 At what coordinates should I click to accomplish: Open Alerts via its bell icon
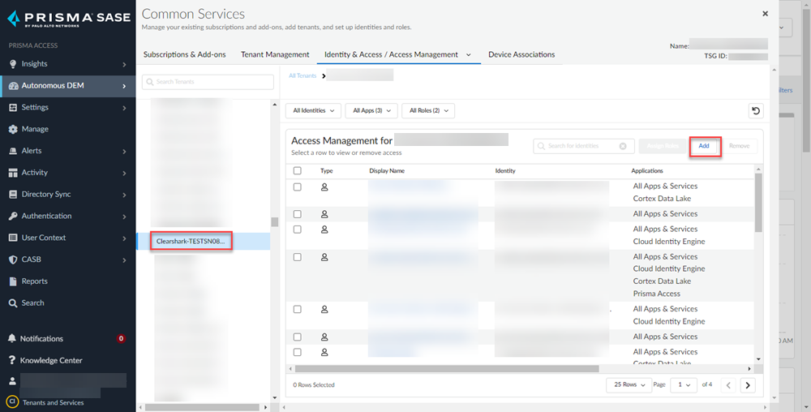13,151
